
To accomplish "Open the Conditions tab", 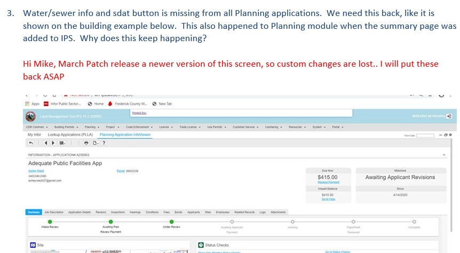I will pyautogui.click(x=152, y=212).
